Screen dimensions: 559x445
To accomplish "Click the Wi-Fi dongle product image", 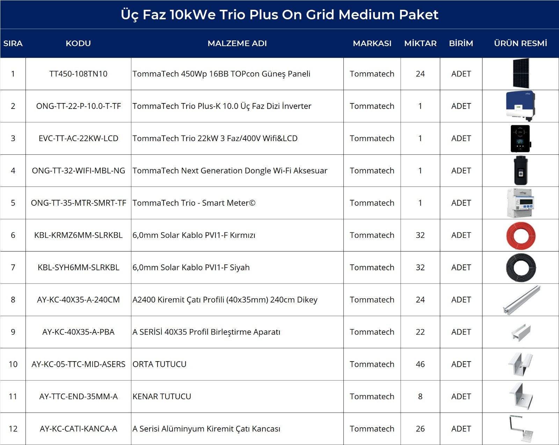I will [521, 170].
